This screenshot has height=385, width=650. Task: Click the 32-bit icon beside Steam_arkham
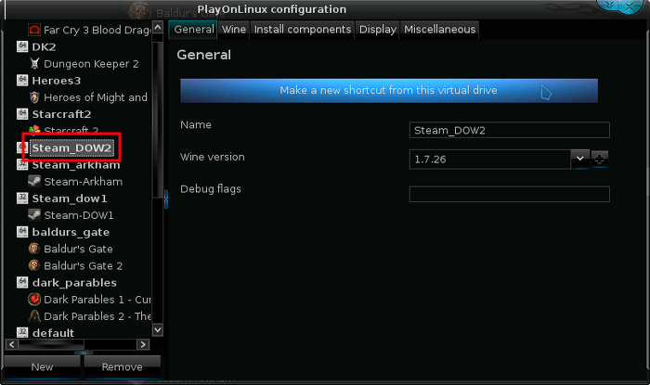22,165
